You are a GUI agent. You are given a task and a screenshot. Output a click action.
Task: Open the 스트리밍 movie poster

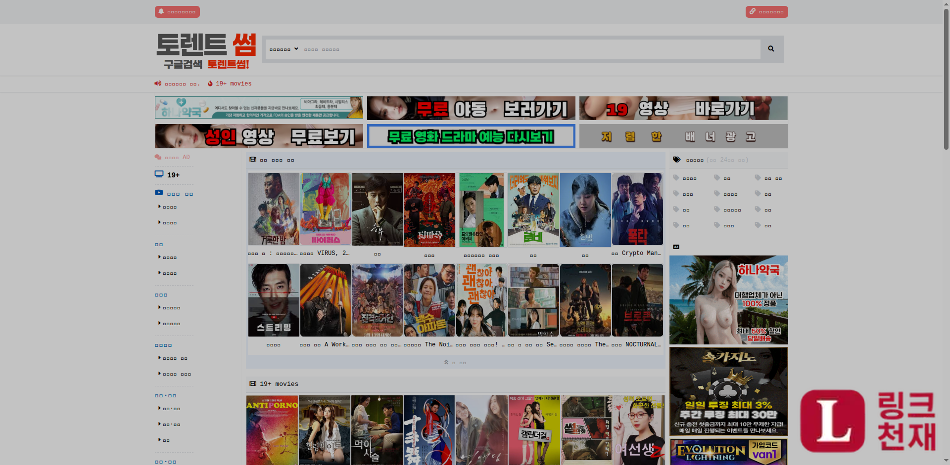(x=274, y=300)
